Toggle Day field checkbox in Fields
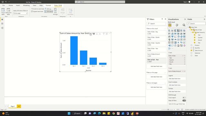 coord(194,43)
